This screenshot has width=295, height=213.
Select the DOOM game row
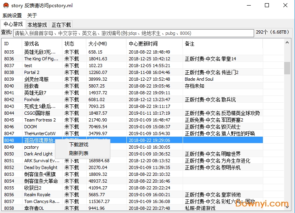[x=133, y=127]
